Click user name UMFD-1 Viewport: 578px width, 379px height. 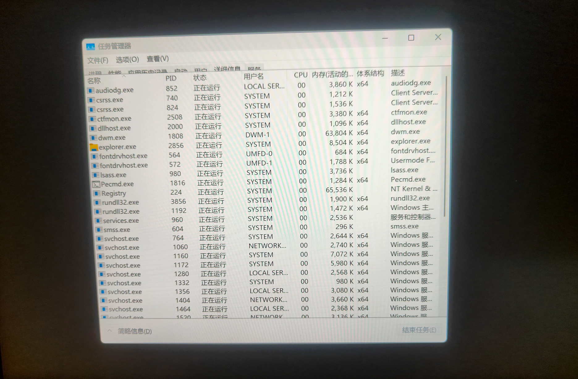tap(259, 163)
